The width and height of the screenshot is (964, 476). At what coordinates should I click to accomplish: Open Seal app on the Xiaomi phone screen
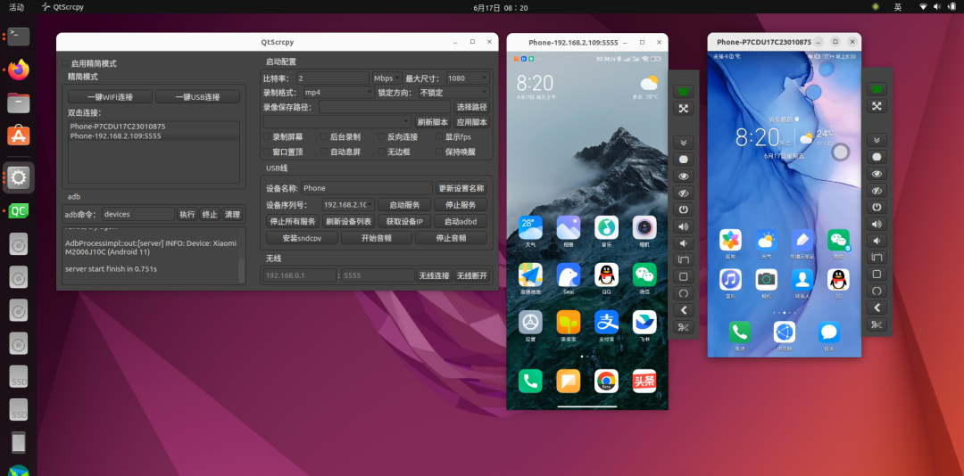pos(568,275)
